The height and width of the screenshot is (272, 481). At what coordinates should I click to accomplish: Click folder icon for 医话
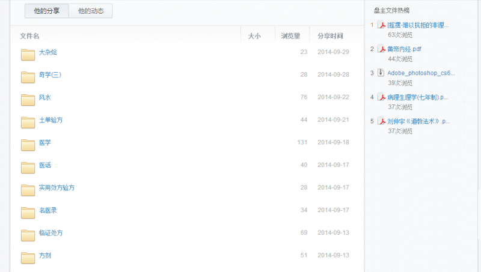click(x=28, y=168)
